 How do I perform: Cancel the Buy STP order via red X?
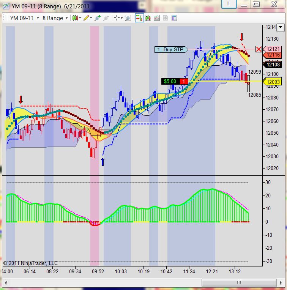[x=259, y=49]
